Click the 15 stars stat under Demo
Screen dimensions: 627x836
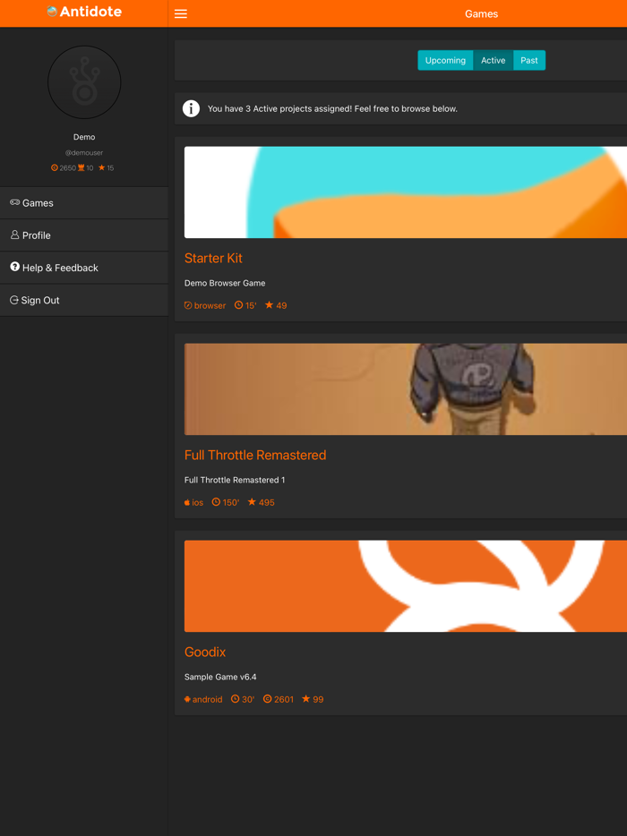coord(107,168)
